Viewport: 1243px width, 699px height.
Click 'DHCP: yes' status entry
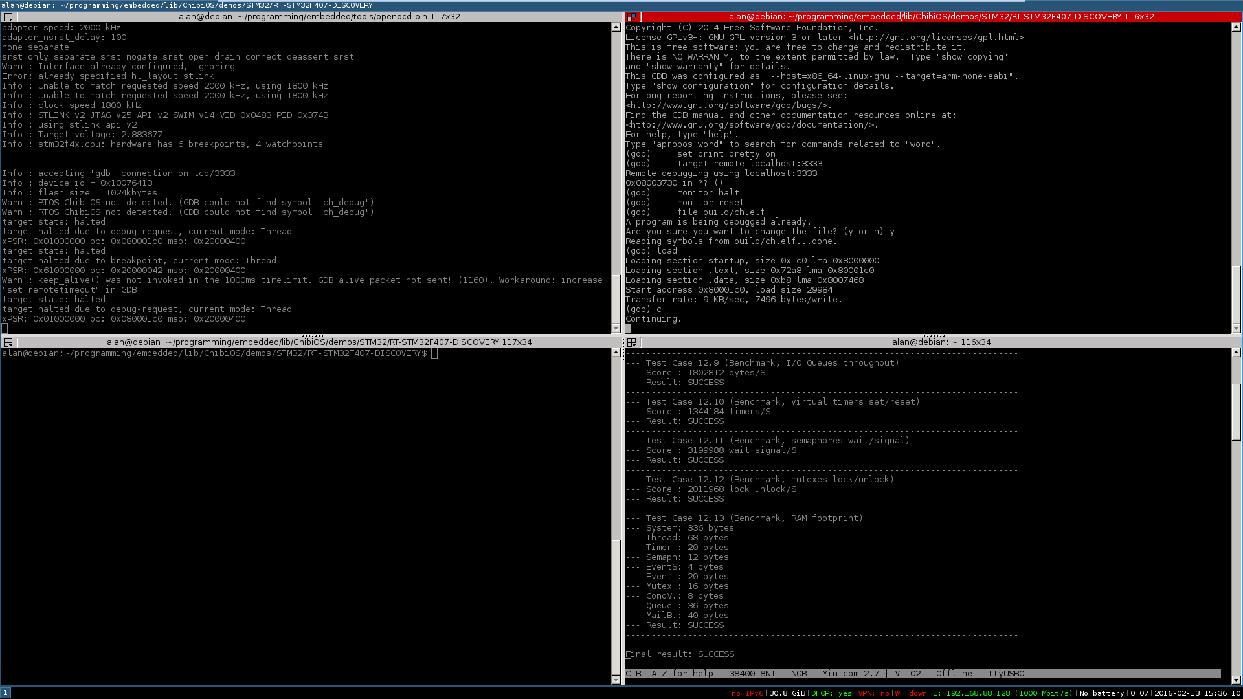click(x=831, y=693)
